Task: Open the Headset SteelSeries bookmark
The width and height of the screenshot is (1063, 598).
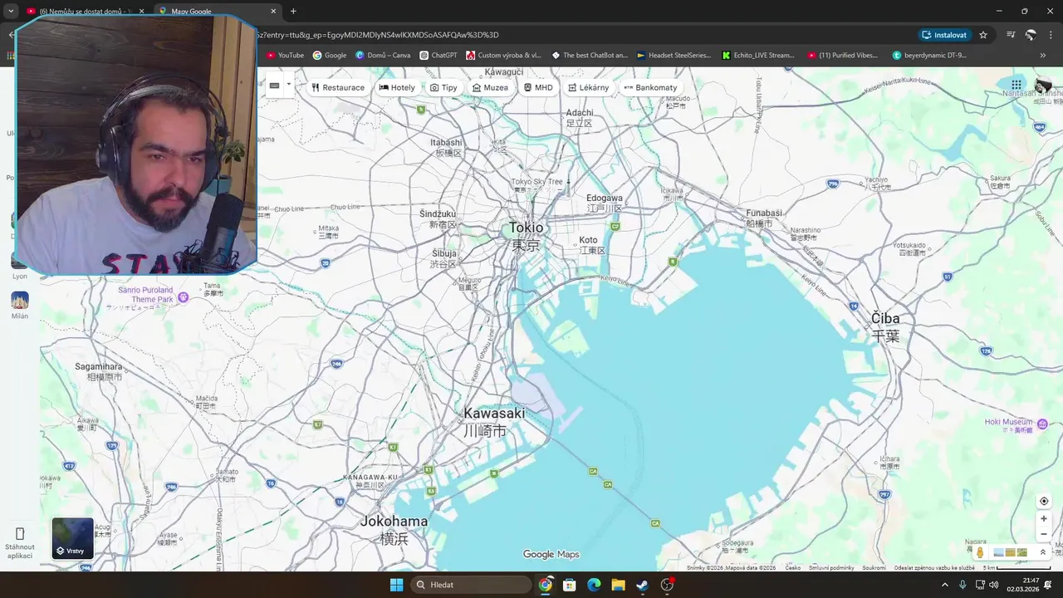Action: [x=674, y=55]
